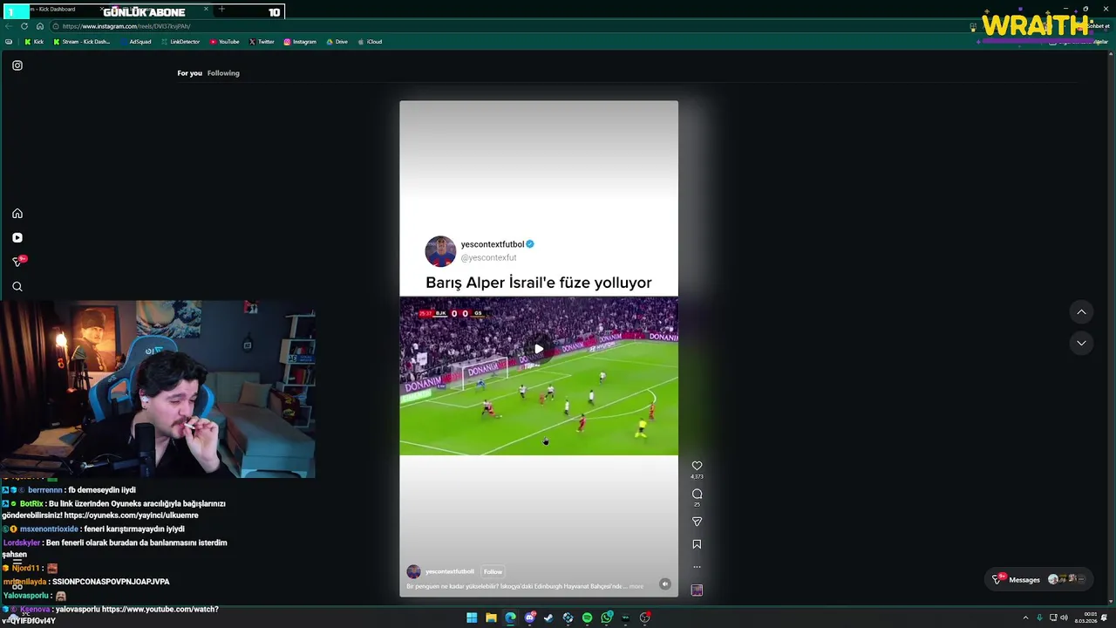Toggle reel sound with the mute button
Screen dimensions: 1116x628
point(665,584)
